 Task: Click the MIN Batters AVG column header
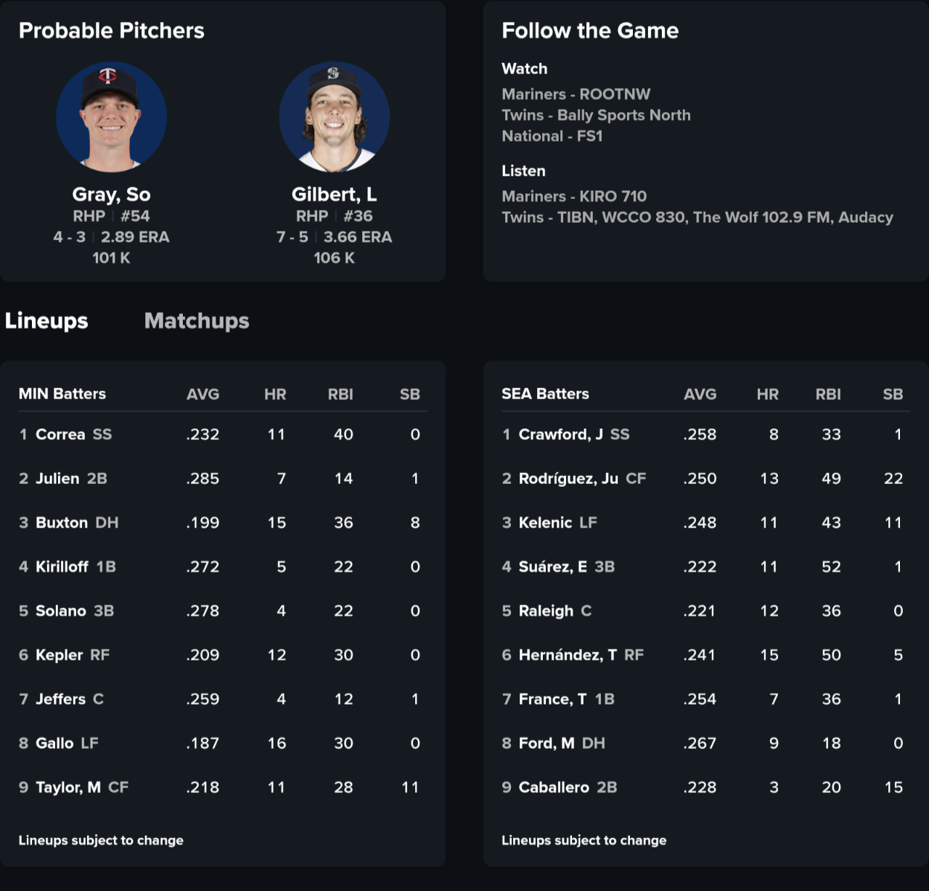coord(202,394)
